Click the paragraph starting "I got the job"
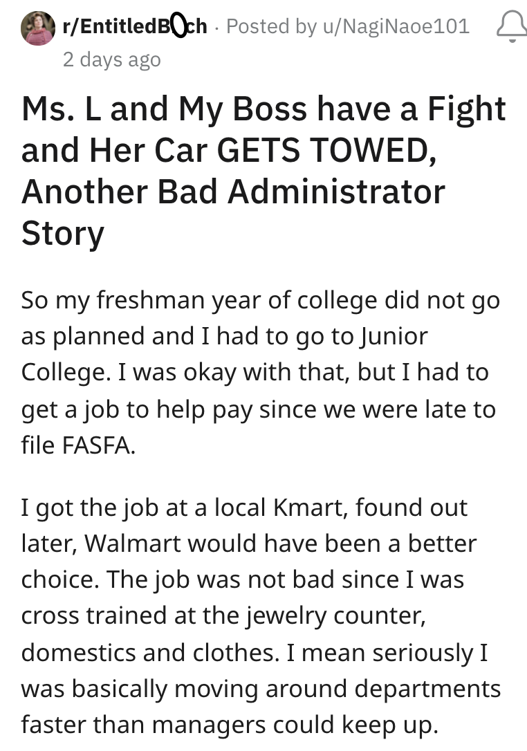 (259, 615)
